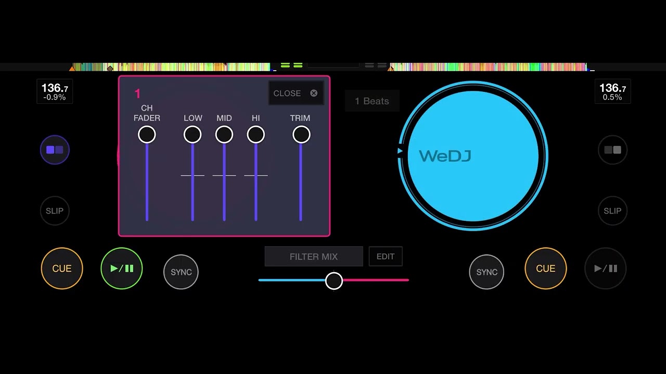This screenshot has height=374, width=666.
Task: Toggle right deck play/pause
Action: click(x=606, y=269)
